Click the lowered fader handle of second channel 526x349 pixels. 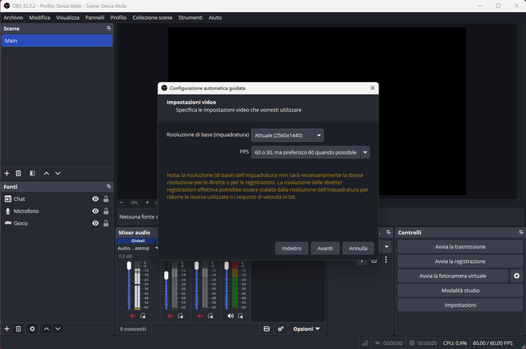pos(166,276)
